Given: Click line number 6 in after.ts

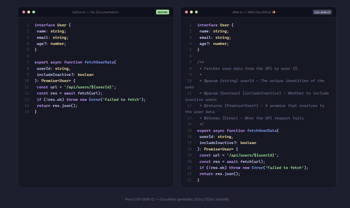Looking at the screenshot, I should [190, 56].
